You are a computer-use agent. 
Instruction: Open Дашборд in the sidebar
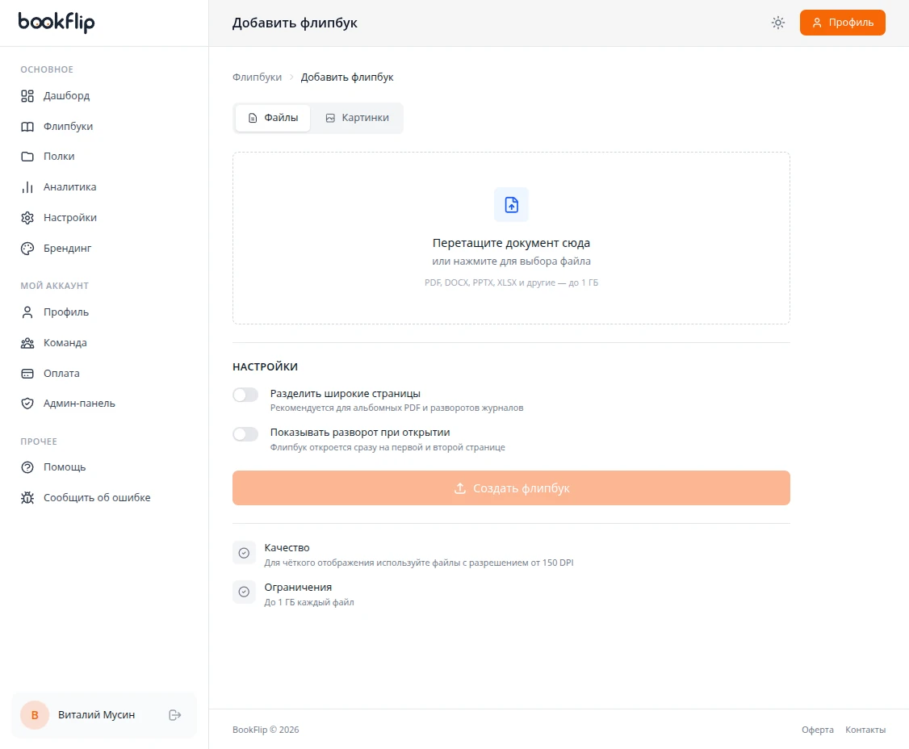click(104, 96)
